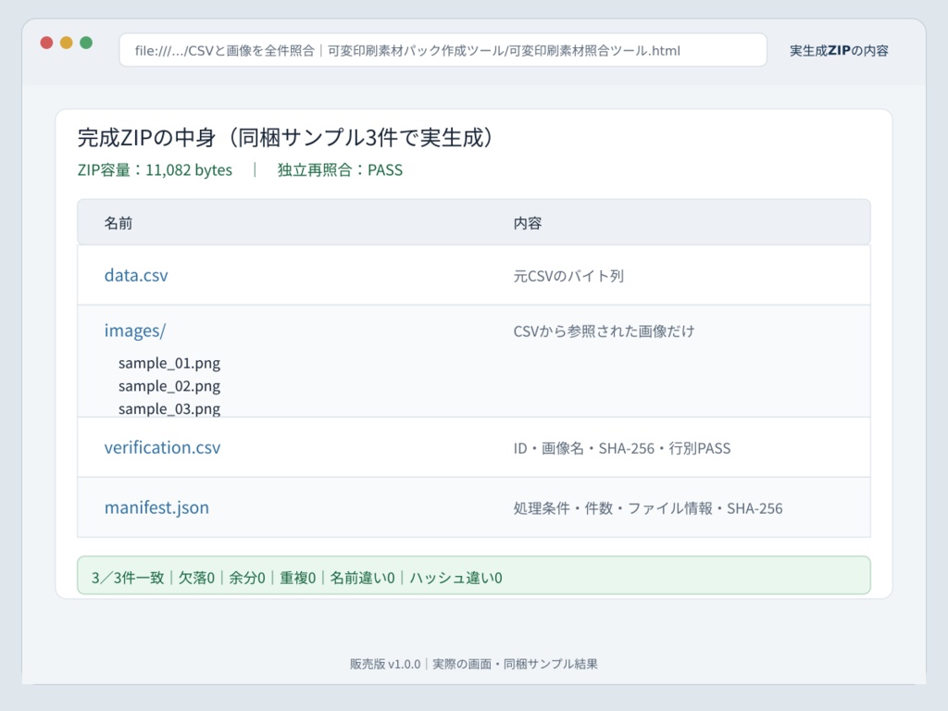Click the 内容 column header

point(528,223)
